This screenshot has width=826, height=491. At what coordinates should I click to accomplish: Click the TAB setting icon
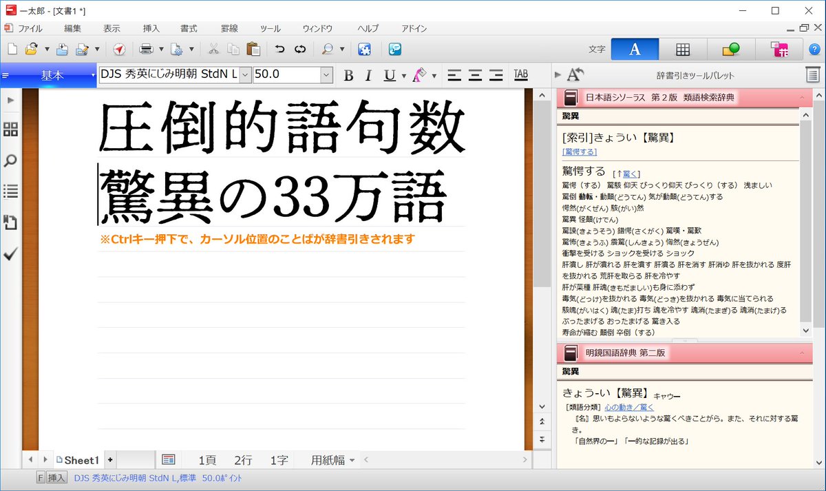(521, 74)
